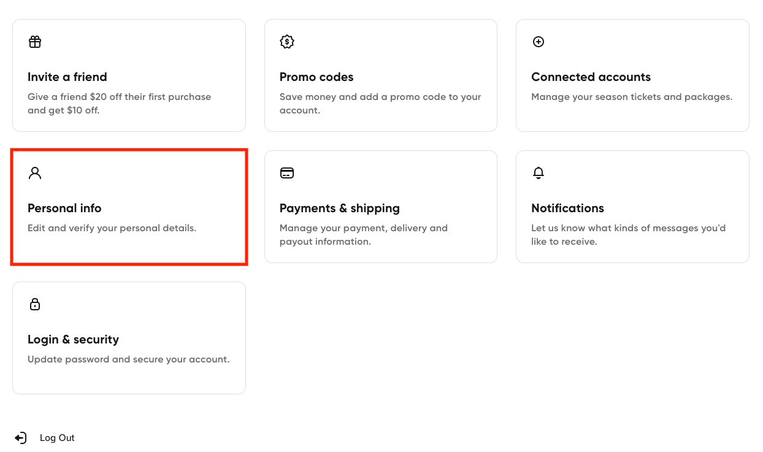
Task: Click the gift icon on Invite a friend
Action: 35,42
